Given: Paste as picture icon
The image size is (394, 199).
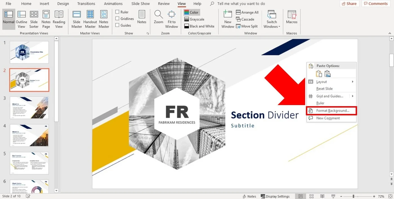Looking at the screenshot, I should pyautogui.click(x=328, y=74).
